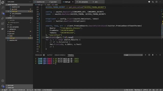Click the {} main package breadcrumb
This screenshot has width=163, height=91.
(x=48, y=5)
